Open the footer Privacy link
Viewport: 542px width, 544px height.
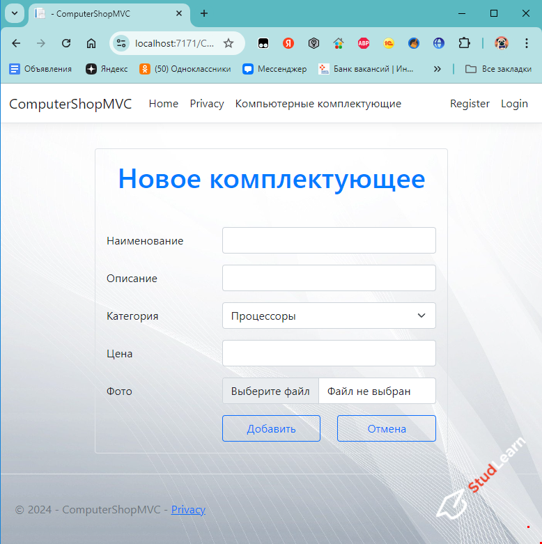pos(188,510)
